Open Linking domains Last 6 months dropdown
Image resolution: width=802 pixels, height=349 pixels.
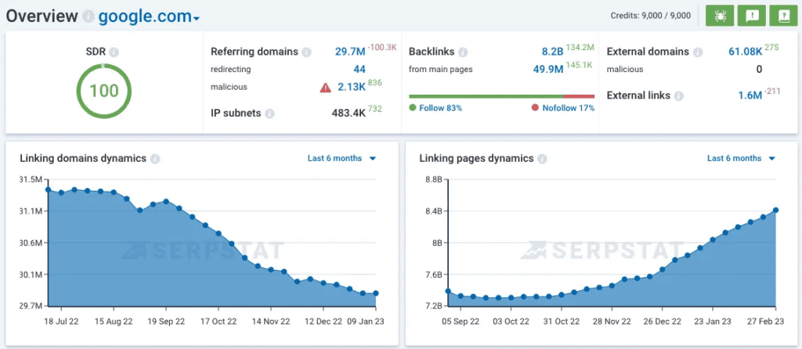[x=342, y=158]
